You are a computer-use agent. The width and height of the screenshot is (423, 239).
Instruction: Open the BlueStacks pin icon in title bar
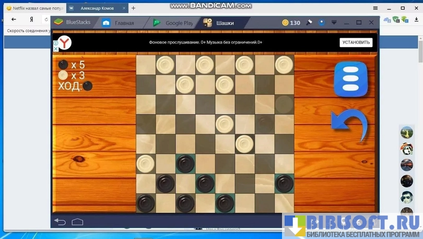(x=309, y=22)
